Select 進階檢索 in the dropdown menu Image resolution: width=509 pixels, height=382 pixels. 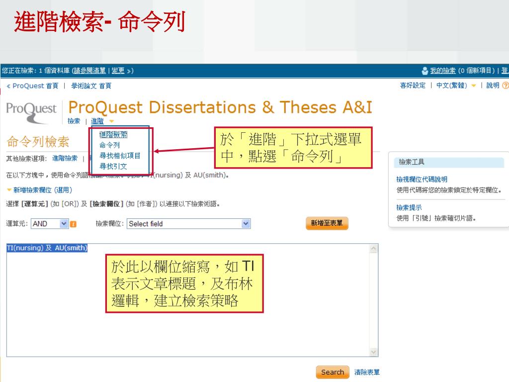[x=113, y=134]
